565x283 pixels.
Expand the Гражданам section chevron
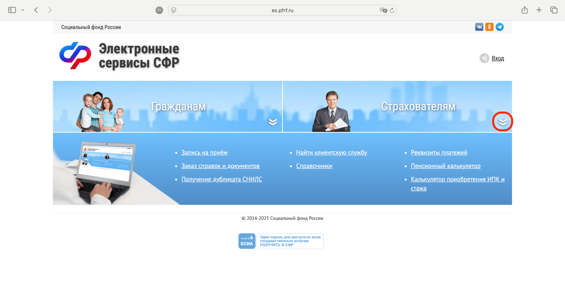coord(273,122)
